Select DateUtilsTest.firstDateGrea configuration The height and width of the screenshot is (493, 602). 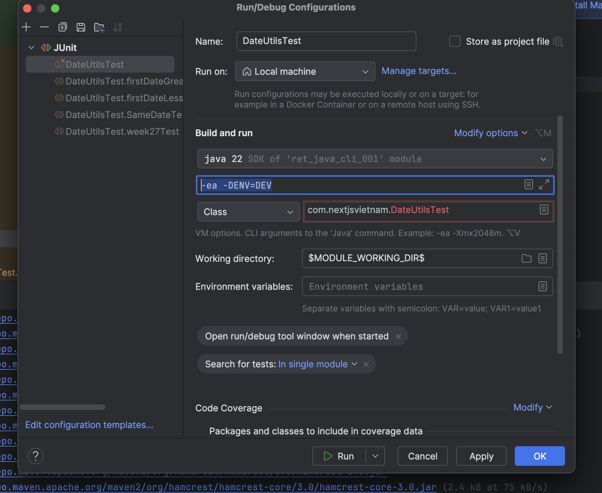tap(119, 81)
